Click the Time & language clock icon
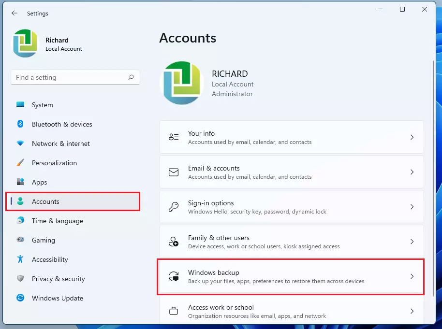 pyautogui.click(x=20, y=221)
